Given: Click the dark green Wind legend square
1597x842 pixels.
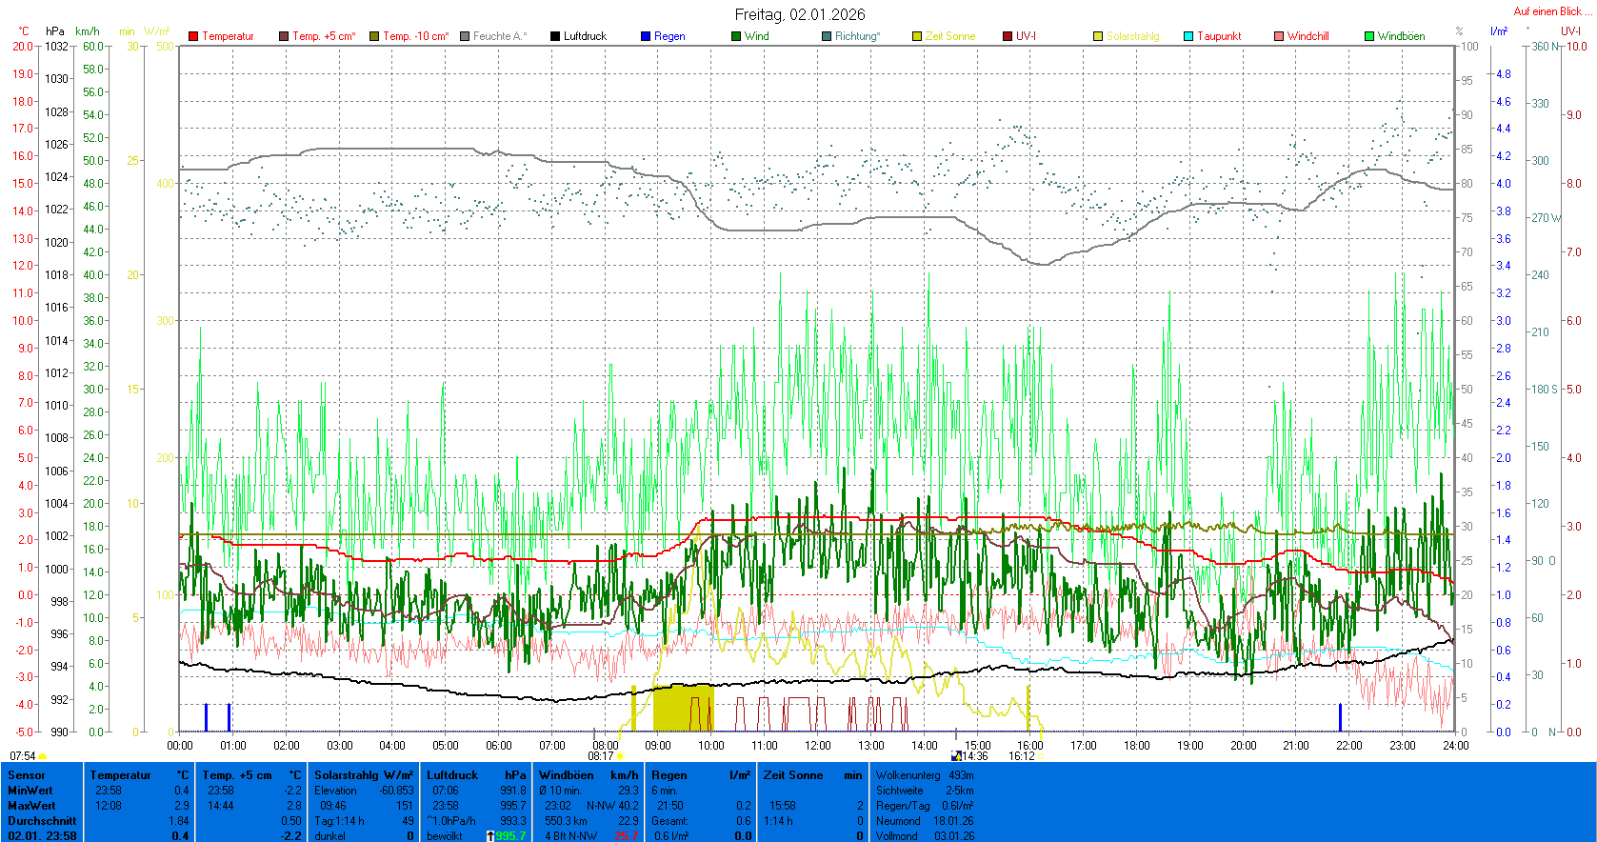Looking at the screenshot, I should (736, 36).
